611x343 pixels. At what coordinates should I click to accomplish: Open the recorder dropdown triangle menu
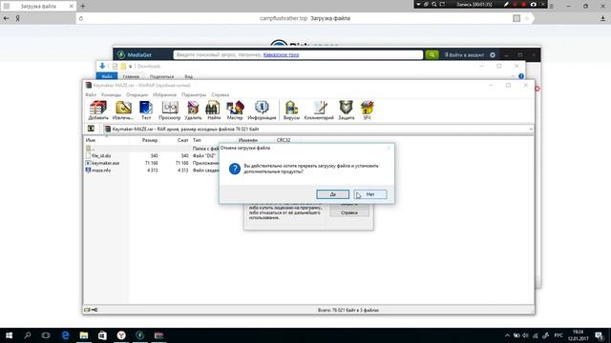click(418, 4)
